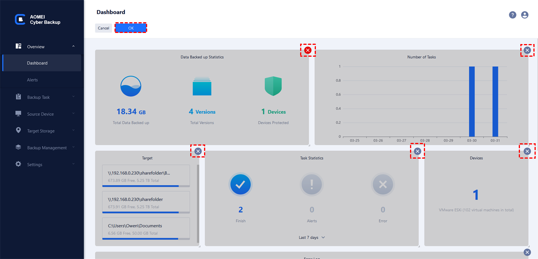Expand the Backup Management menu

[x=73, y=148]
